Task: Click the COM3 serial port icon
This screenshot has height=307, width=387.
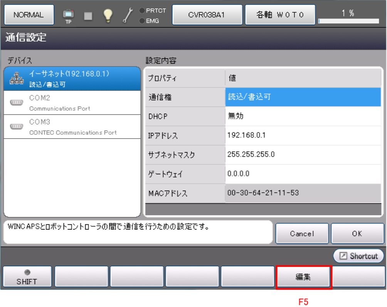Action: pyautogui.click(x=17, y=127)
